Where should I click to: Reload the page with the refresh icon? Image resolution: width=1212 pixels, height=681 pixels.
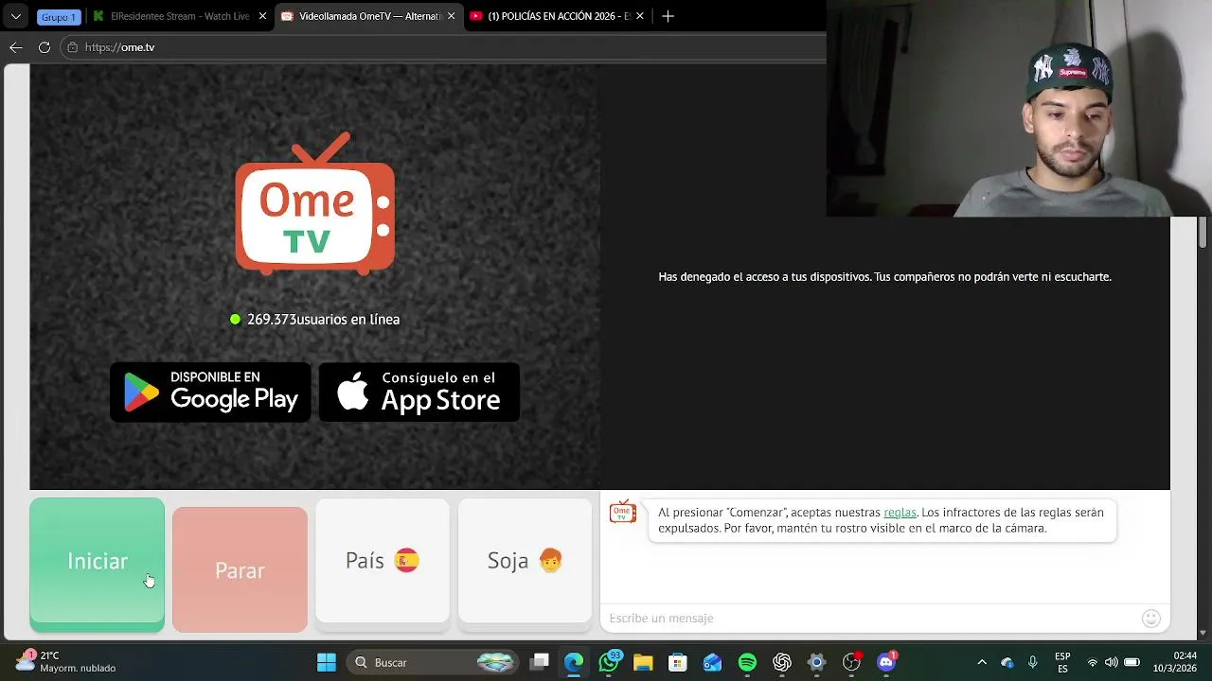[45, 47]
